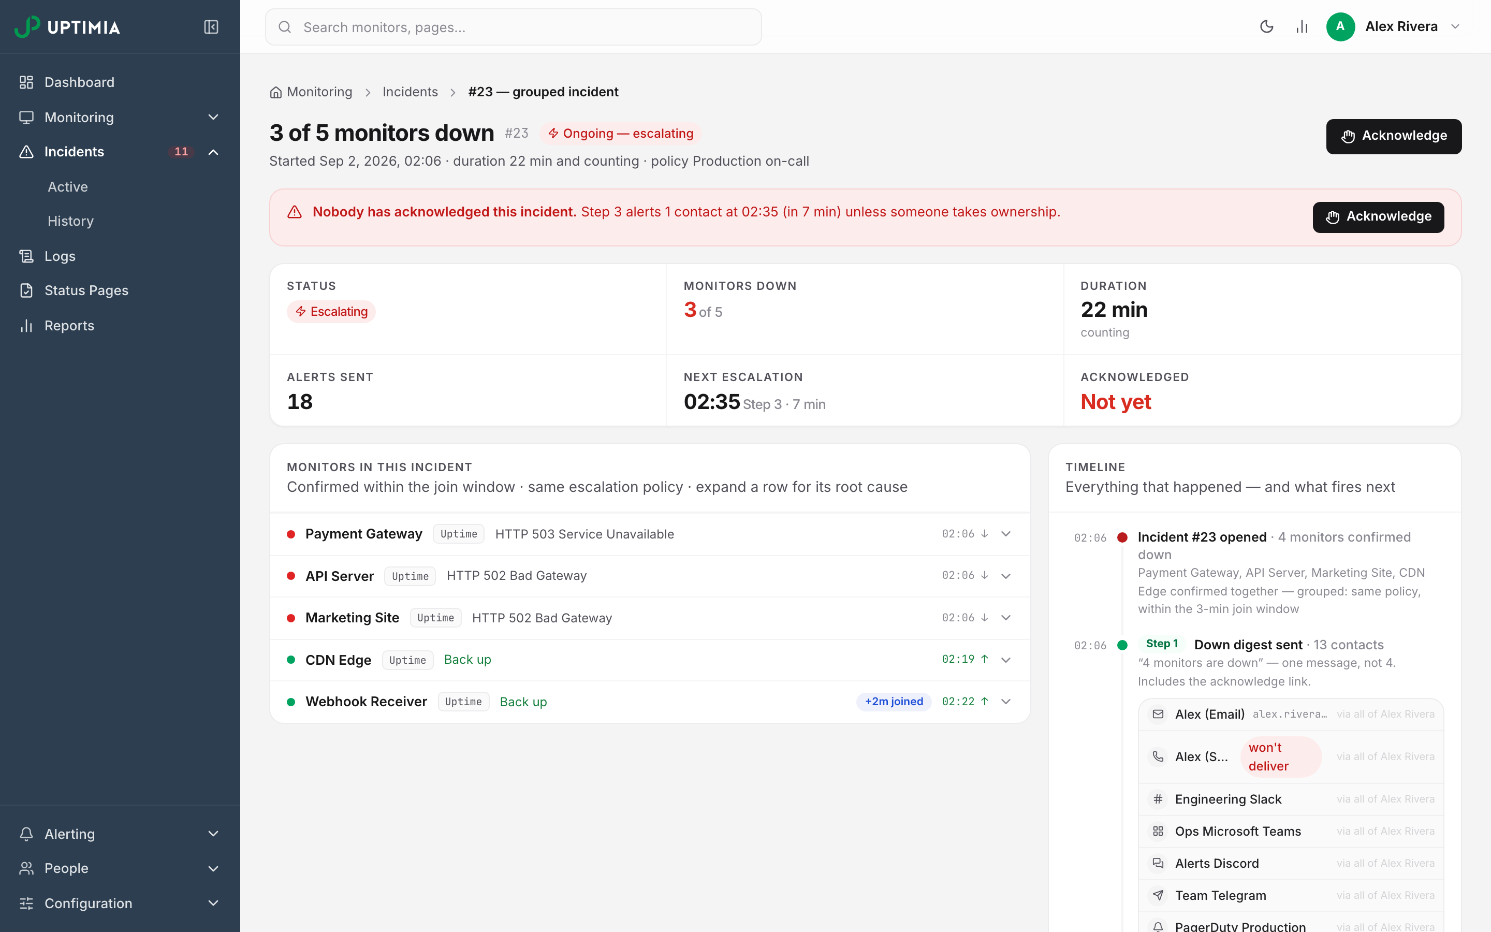Image resolution: width=1491 pixels, height=932 pixels.
Task: Expand the Webhook Receiver row
Action: tap(1005, 702)
